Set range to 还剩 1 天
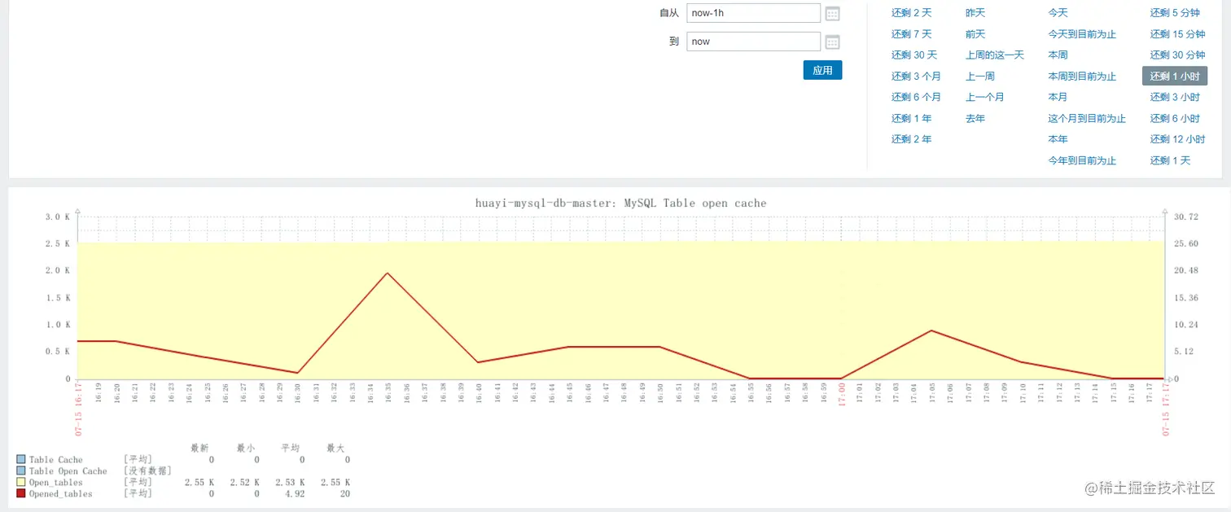 (x=1170, y=160)
